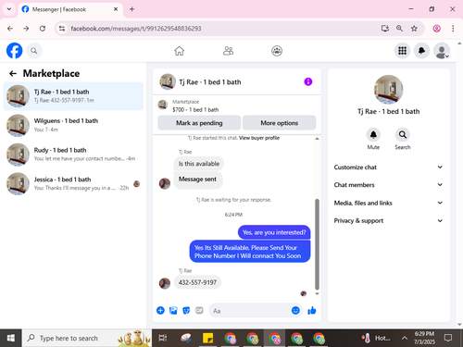The image size is (463, 347).
Task: Click the Is this available message
Action: coord(199,164)
